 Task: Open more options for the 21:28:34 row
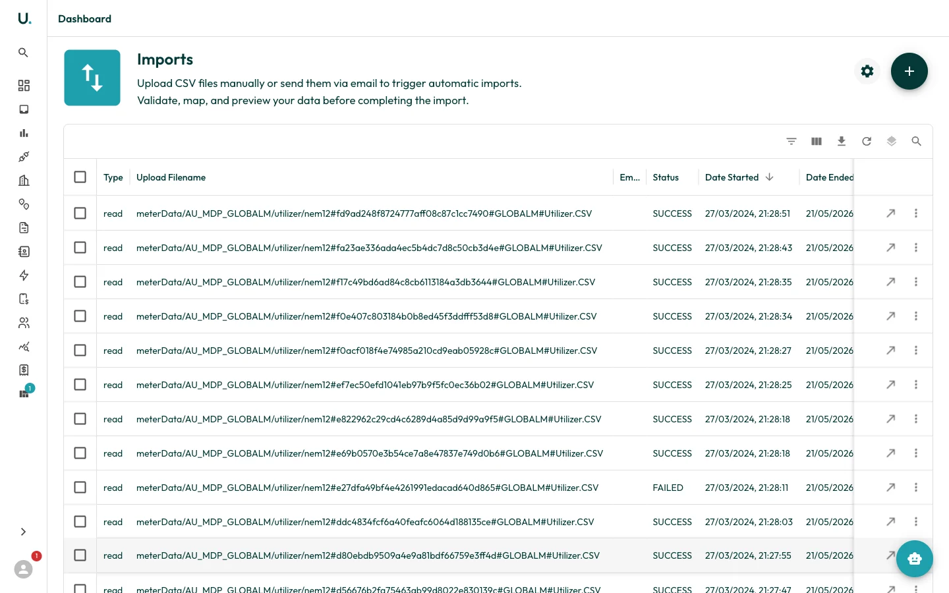click(916, 316)
